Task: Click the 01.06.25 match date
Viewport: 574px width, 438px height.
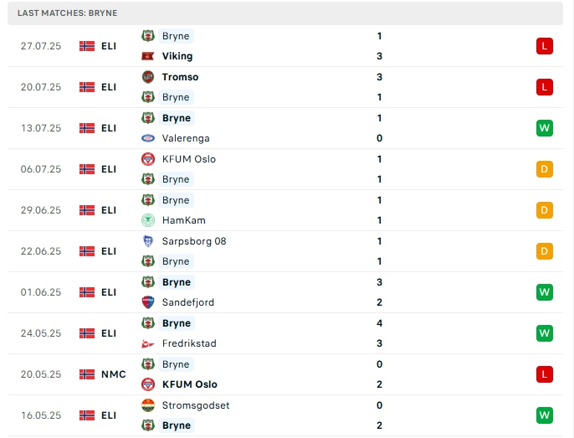Action: click(x=41, y=292)
